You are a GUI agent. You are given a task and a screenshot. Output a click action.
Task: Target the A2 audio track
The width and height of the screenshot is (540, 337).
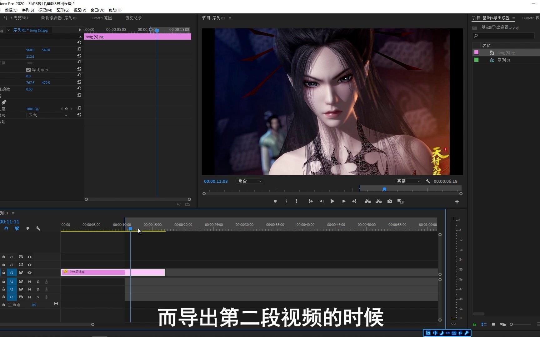(12, 289)
